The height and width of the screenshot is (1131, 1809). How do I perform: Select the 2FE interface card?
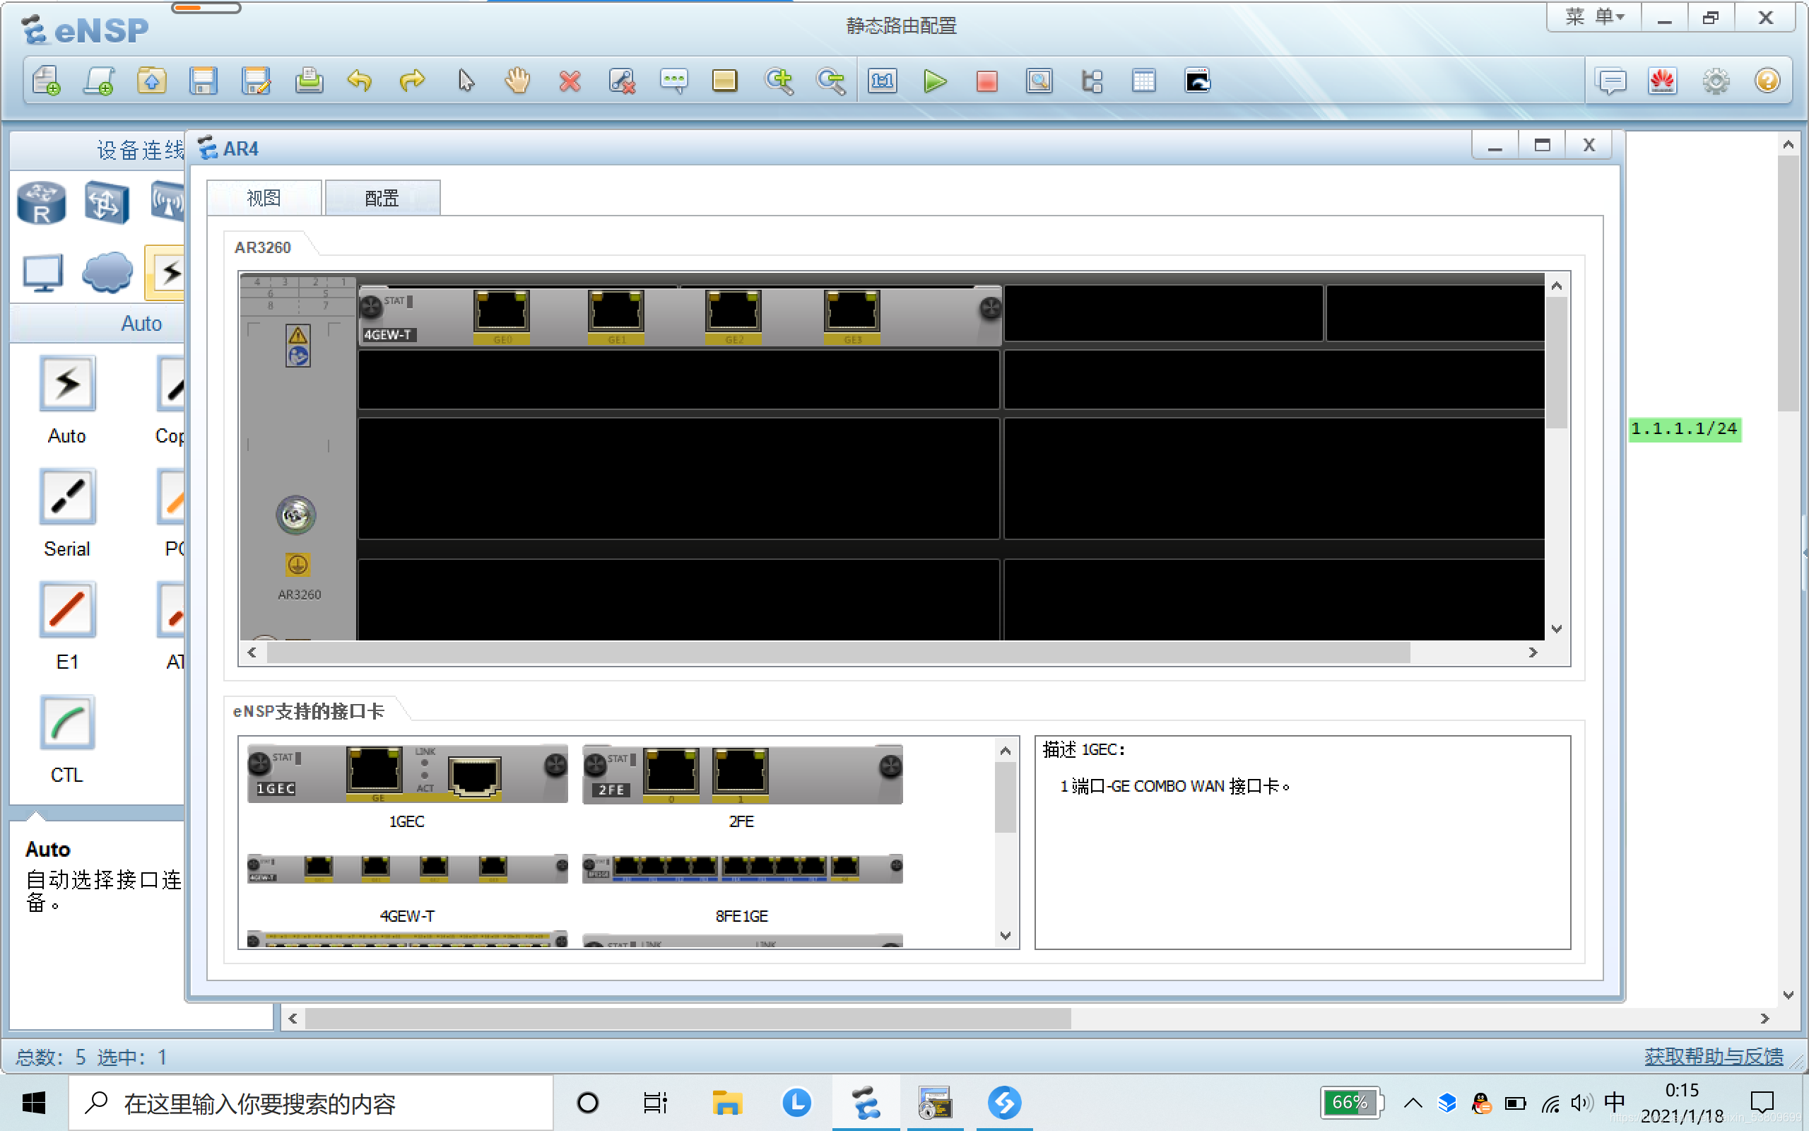(742, 774)
